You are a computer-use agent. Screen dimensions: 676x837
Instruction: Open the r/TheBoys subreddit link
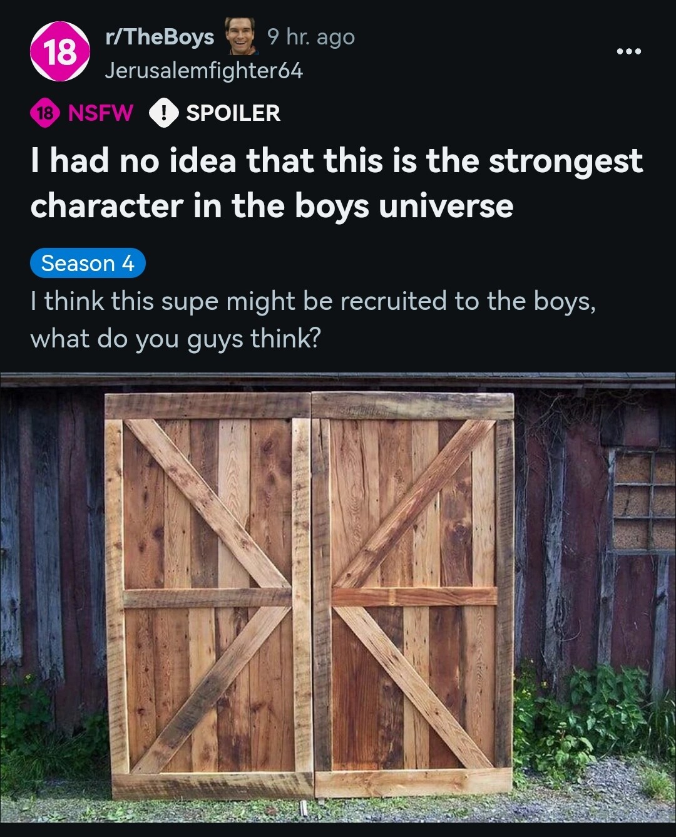click(x=160, y=37)
